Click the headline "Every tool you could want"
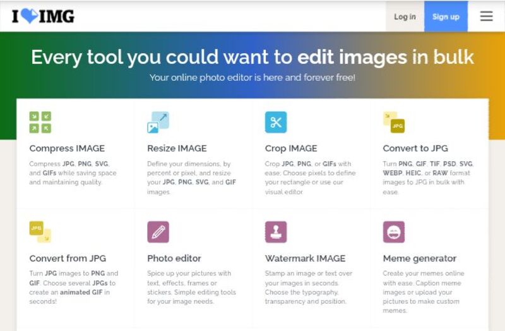505x331 pixels. [x=252, y=57]
